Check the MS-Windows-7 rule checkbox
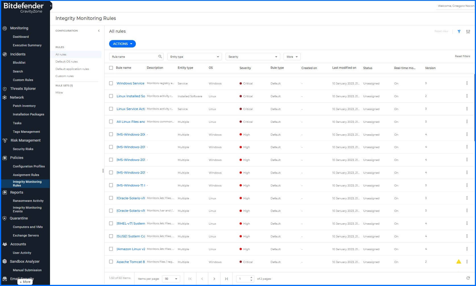 pyautogui.click(x=111, y=185)
